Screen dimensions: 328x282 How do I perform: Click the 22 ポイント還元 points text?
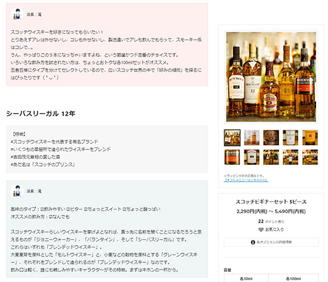[271, 221]
